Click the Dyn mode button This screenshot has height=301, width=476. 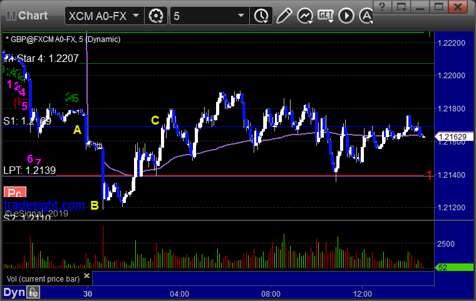(x=14, y=292)
